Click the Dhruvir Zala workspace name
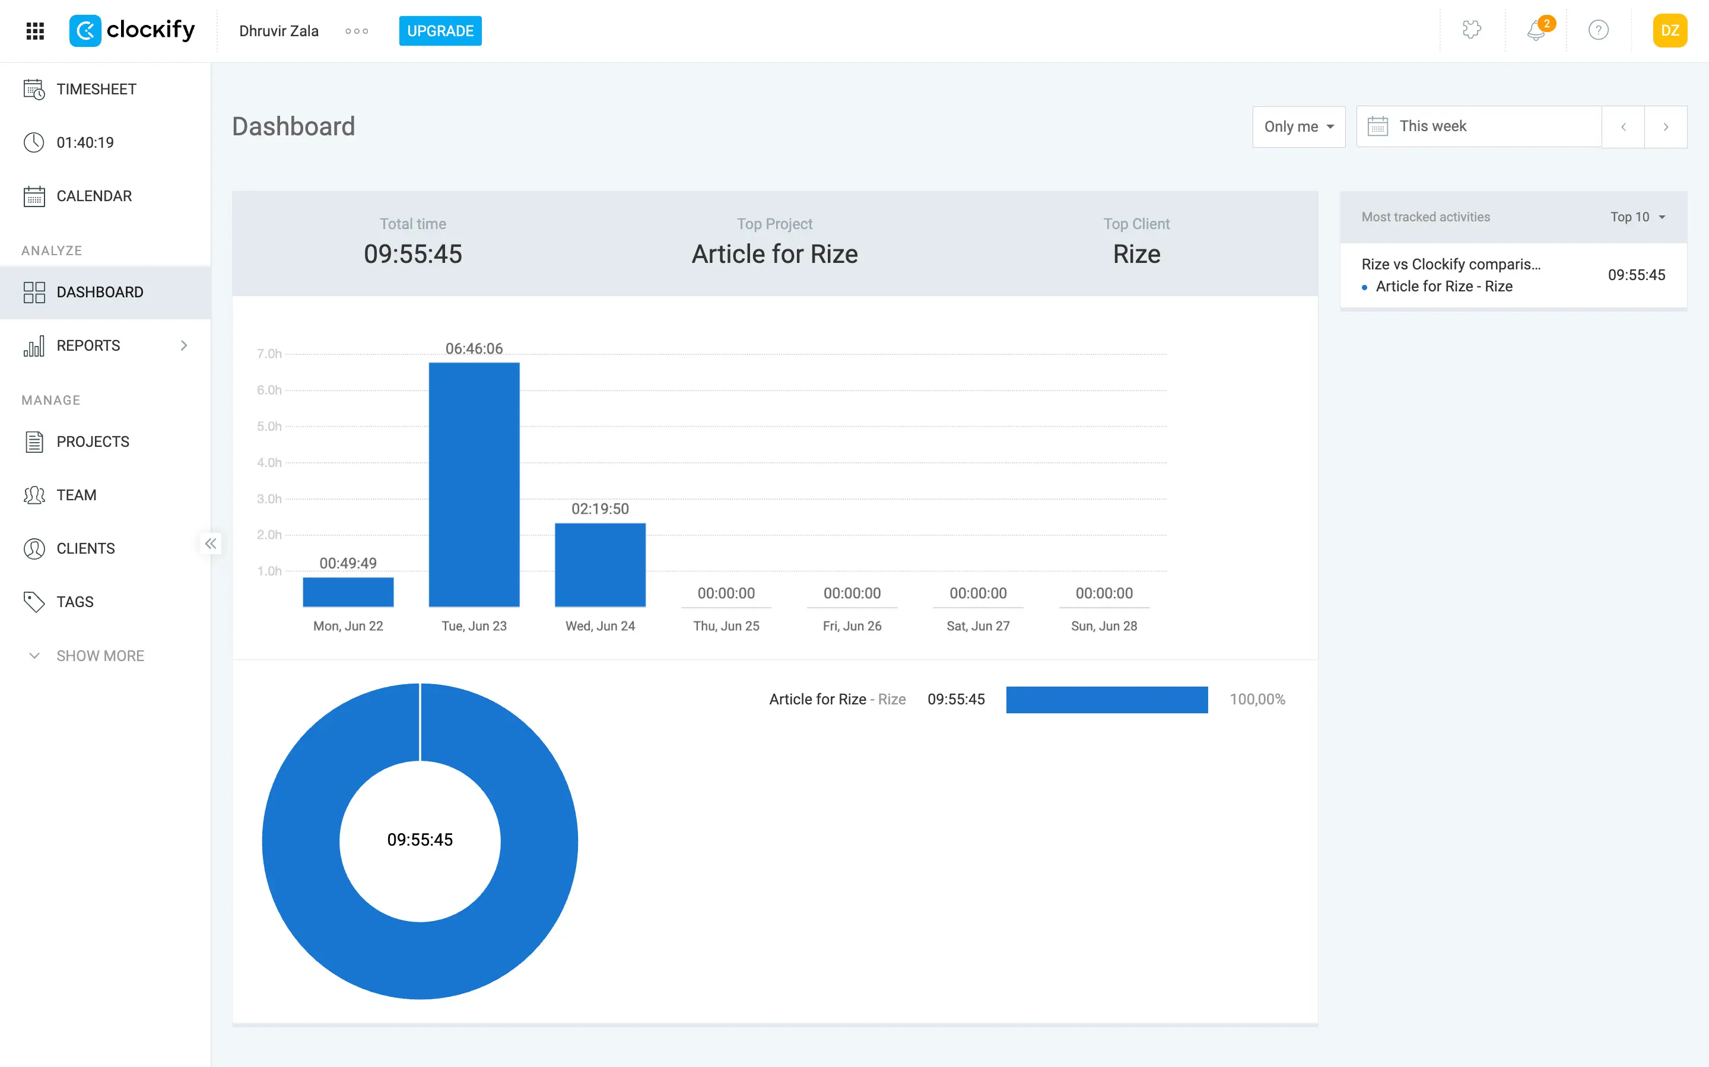Viewport: 1709px width, 1067px height. point(279,31)
